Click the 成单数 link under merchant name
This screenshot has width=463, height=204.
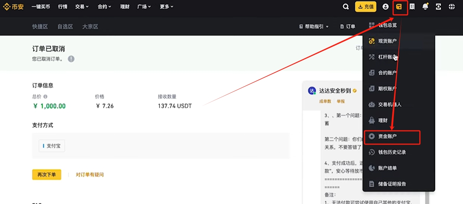click(325, 101)
